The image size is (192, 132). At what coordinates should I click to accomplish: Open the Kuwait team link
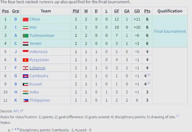pyautogui.click(x=36, y=84)
